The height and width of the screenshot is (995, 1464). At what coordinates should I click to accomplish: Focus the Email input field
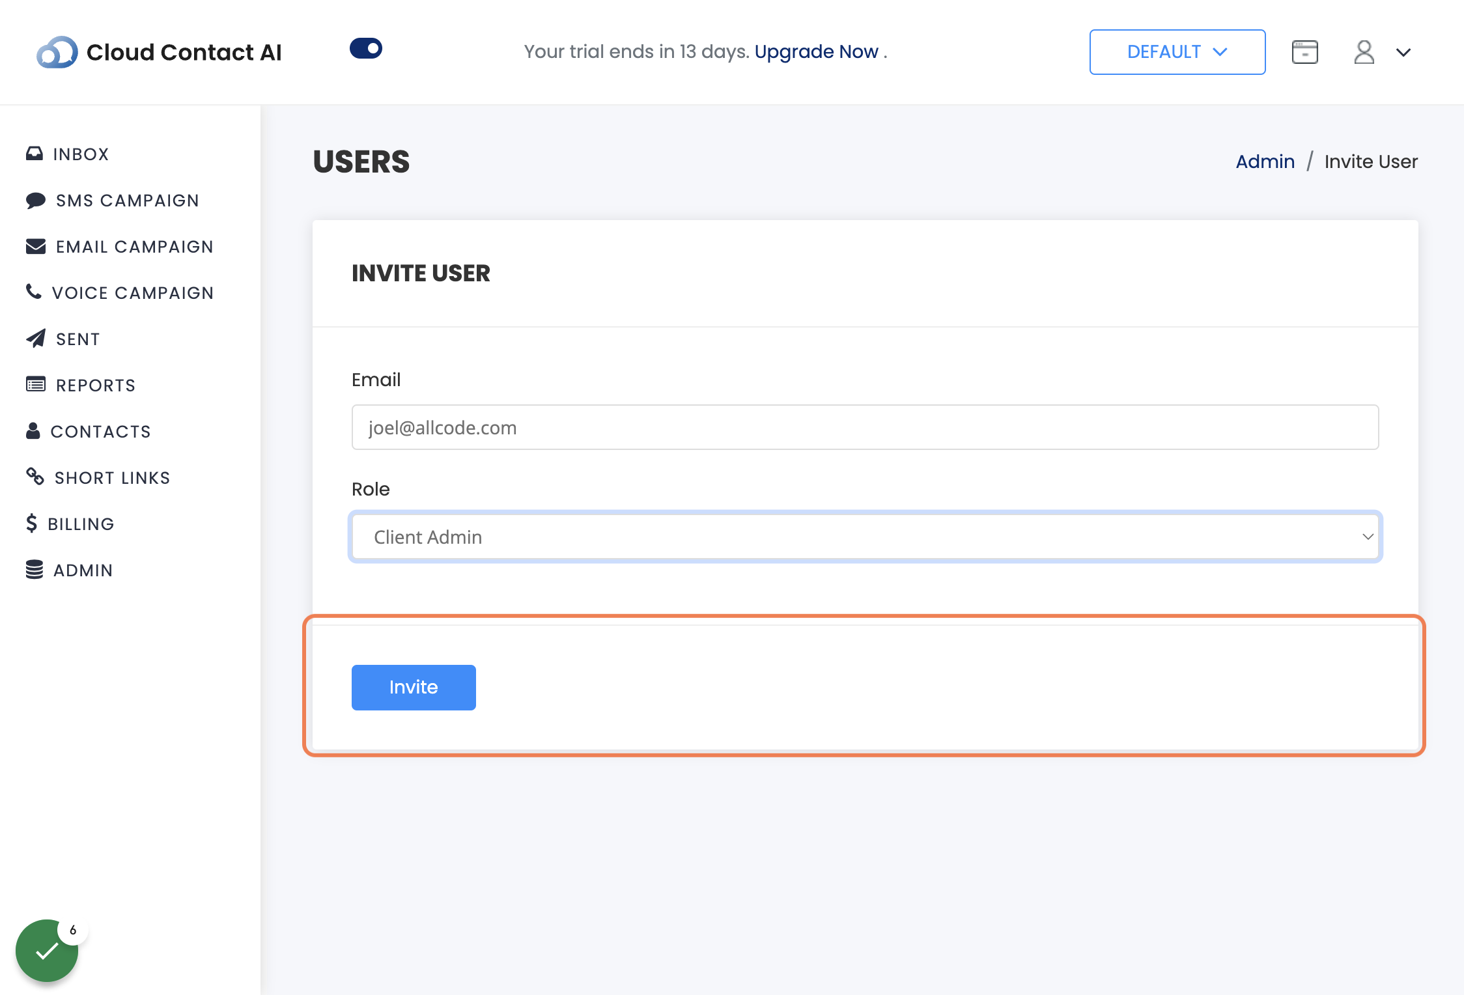tap(865, 427)
